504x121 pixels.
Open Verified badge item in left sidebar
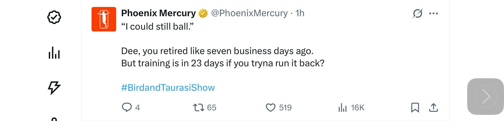click(x=54, y=17)
